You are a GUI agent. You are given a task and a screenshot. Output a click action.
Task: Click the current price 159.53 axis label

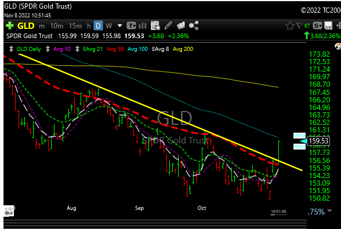pyautogui.click(x=318, y=141)
